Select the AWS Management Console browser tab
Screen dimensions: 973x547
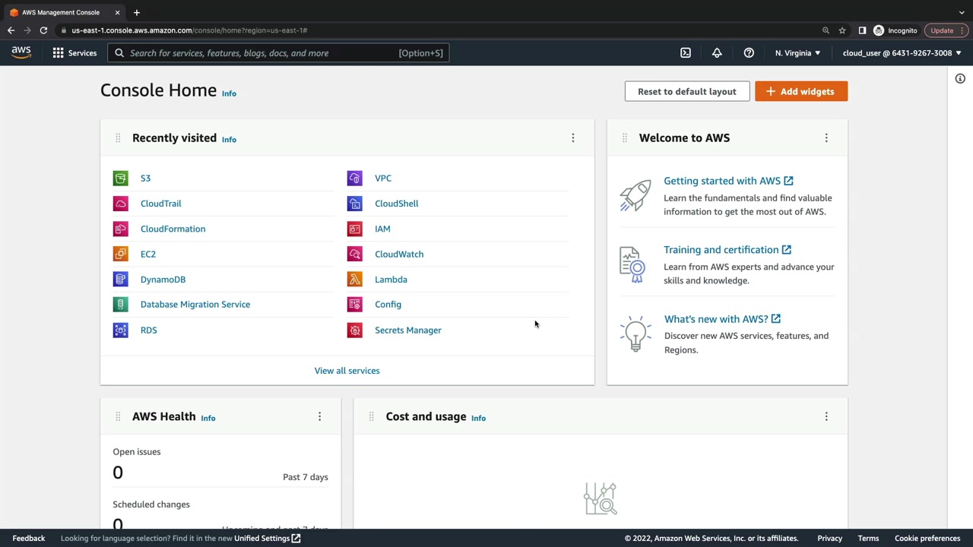click(65, 12)
